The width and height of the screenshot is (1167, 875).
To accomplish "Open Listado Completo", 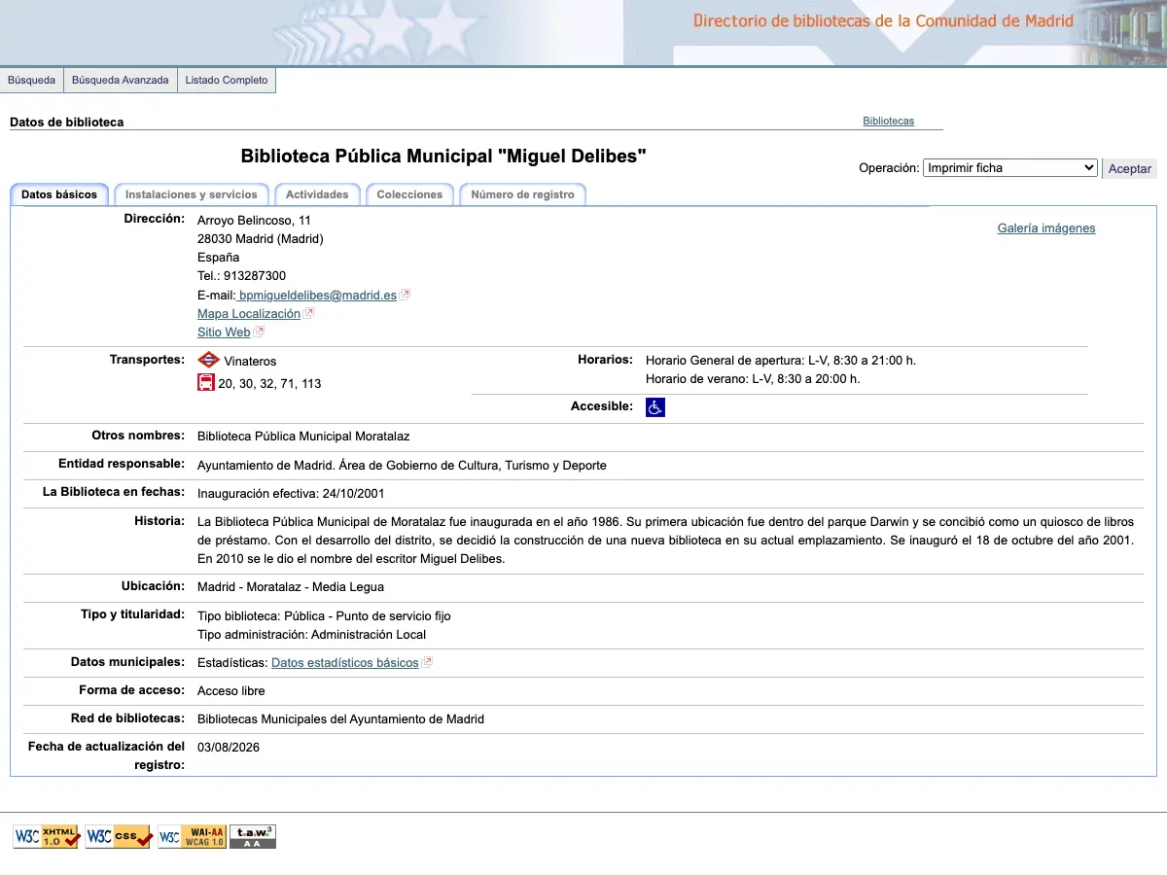I will (x=227, y=80).
